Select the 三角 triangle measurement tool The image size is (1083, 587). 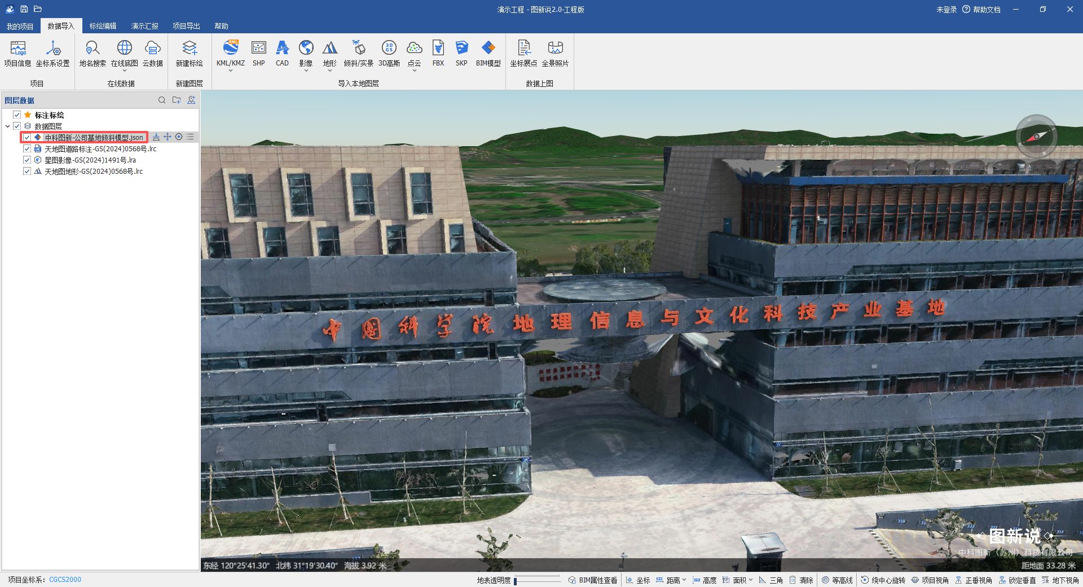pos(771,580)
